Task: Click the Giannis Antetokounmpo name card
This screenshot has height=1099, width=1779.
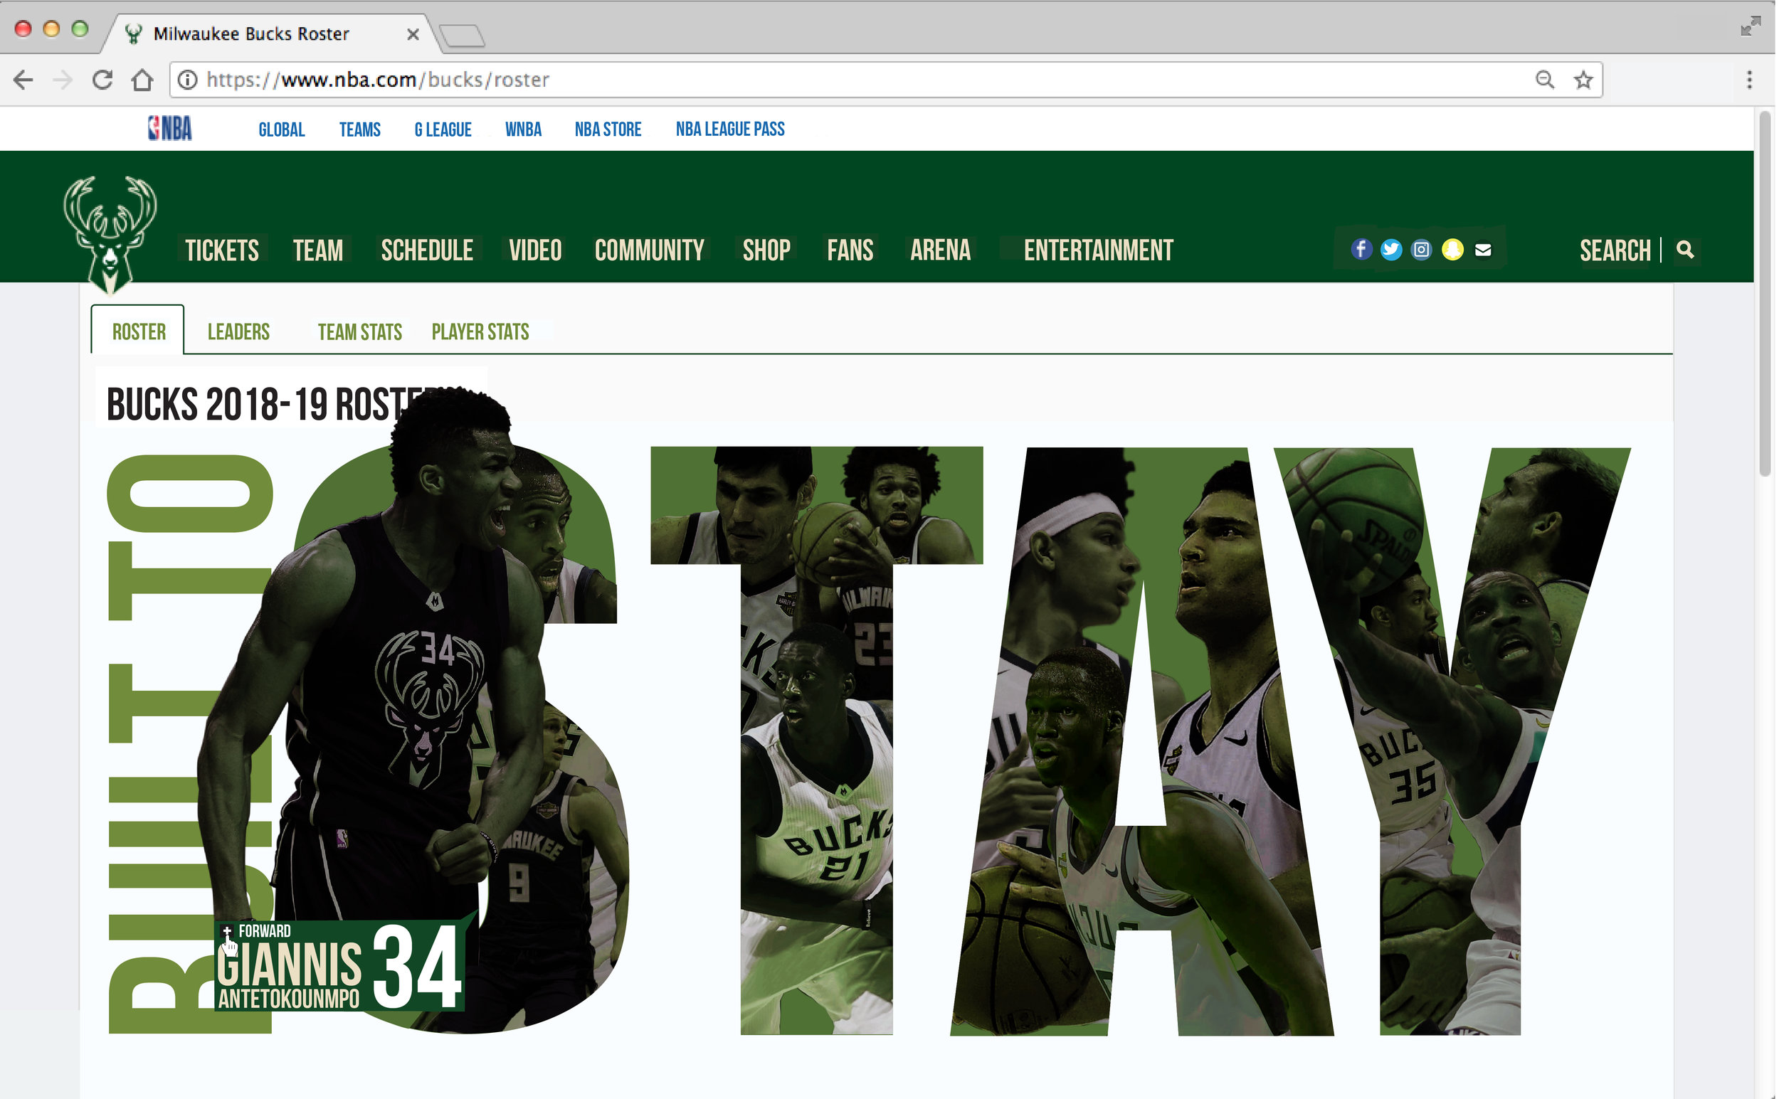Action: [339, 967]
